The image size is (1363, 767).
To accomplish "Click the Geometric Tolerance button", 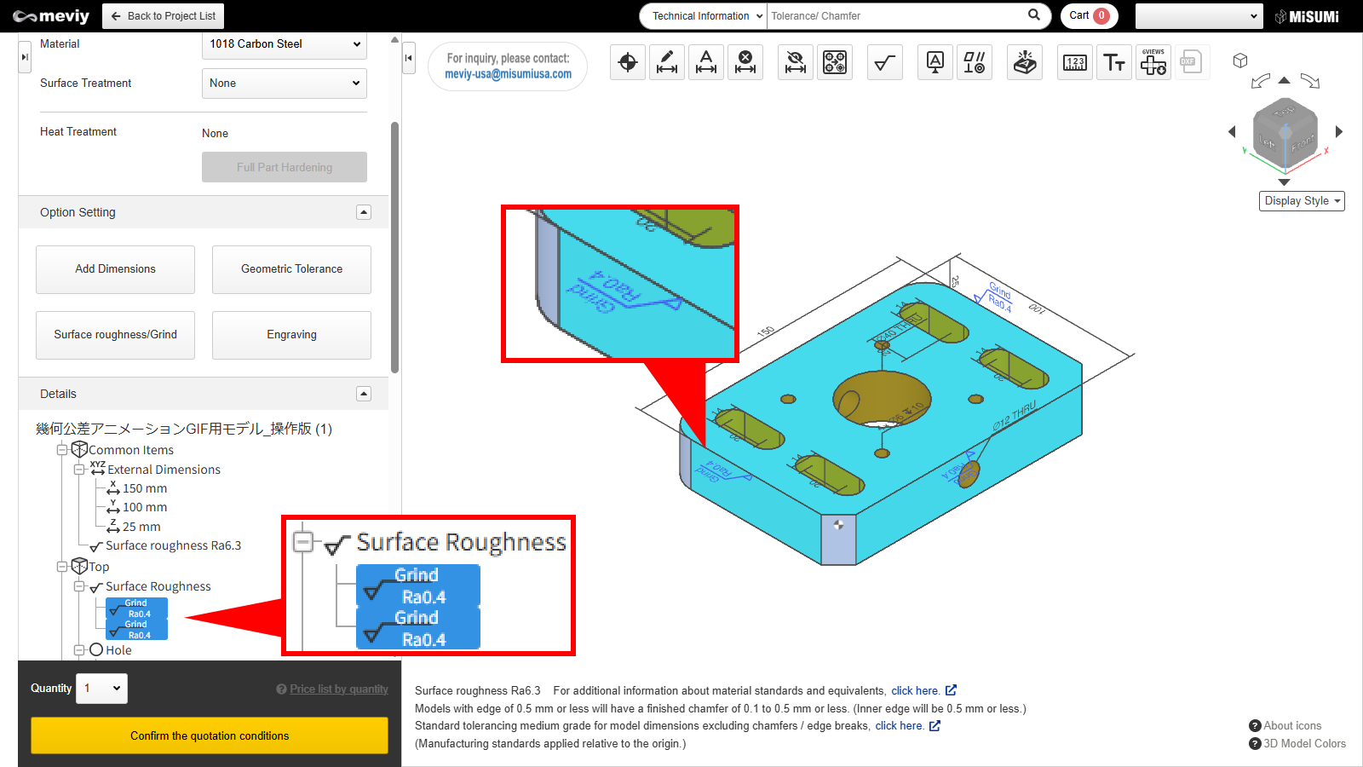I will 291,269.
